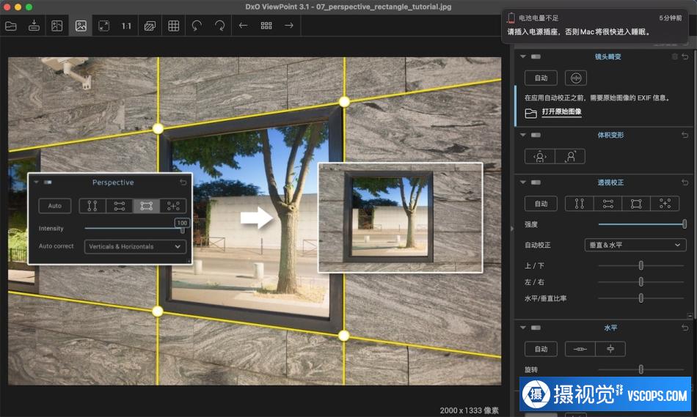Click the 水平/垂直比率 slider handle

point(641,298)
